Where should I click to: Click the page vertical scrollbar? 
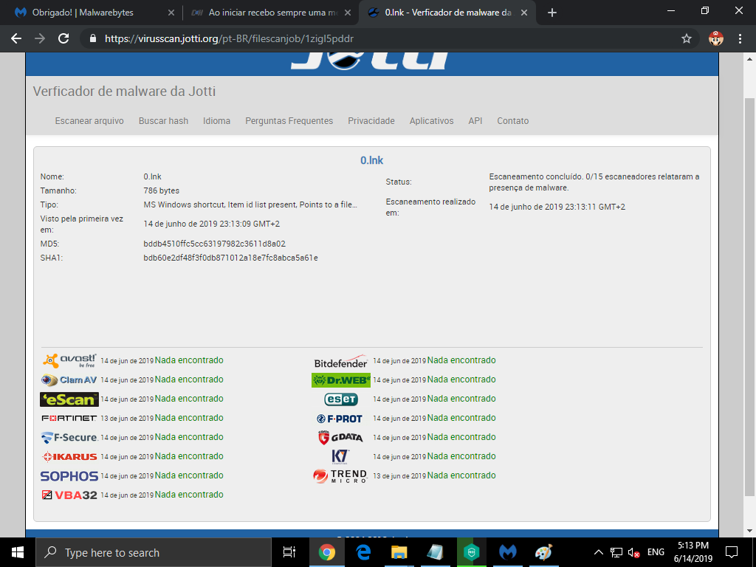click(x=749, y=295)
